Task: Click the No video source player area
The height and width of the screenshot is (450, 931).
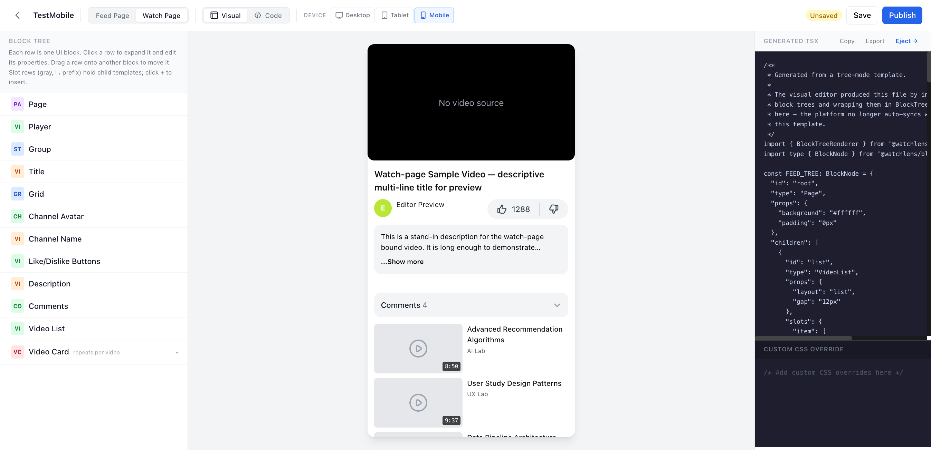Action: coord(471,102)
